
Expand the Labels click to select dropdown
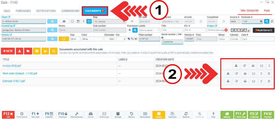(149, 30)
